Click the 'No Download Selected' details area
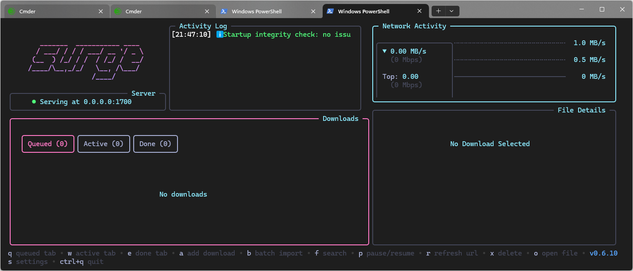Image resolution: width=633 pixels, height=271 pixels. coord(490,144)
